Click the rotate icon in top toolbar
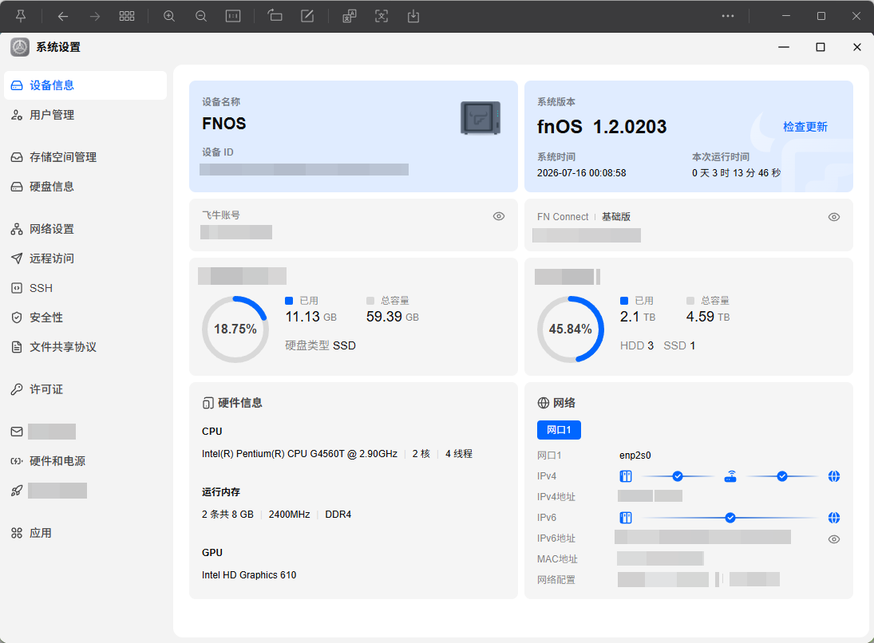Screen dimensions: 874x643 coord(275,16)
